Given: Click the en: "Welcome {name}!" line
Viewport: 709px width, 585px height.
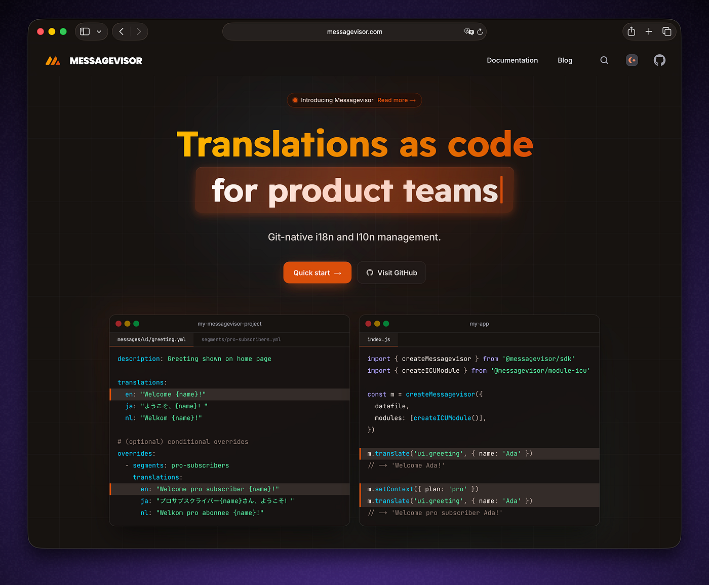Looking at the screenshot, I should [229, 394].
